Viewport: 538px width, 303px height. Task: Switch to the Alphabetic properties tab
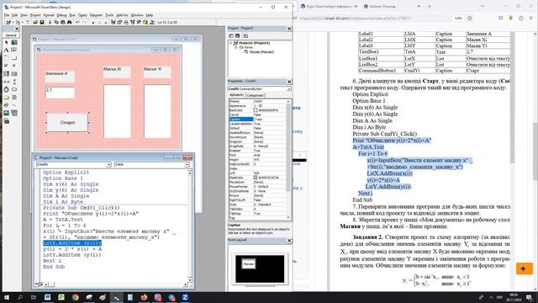coord(236,95)
